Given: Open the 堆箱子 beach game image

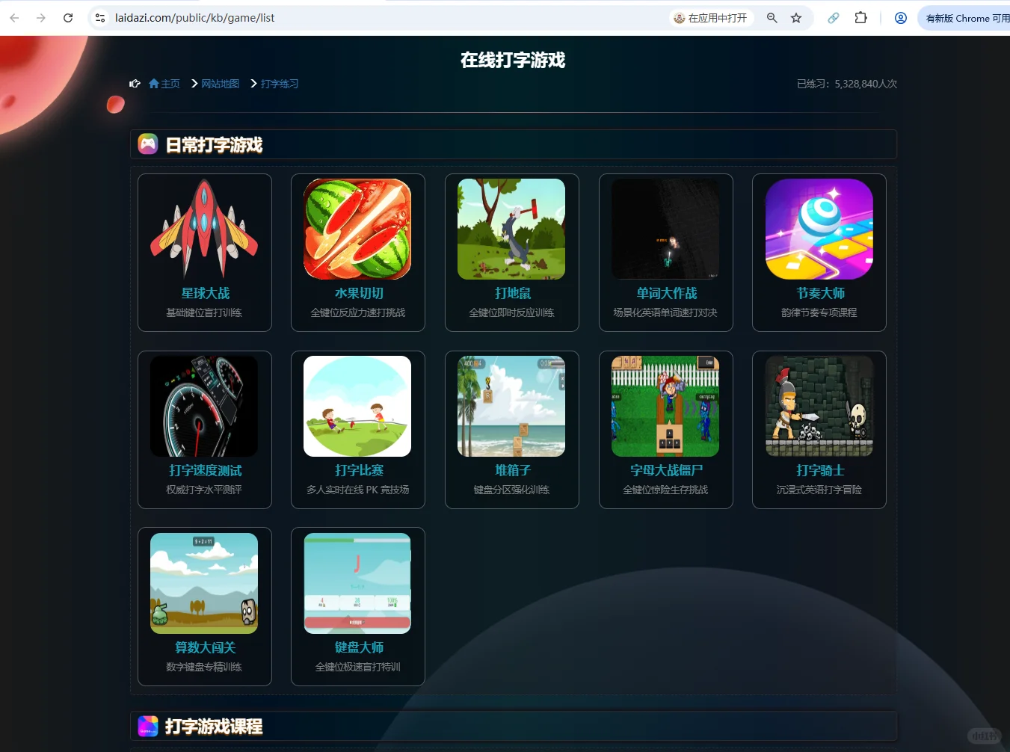Looking at the screenshot, I should [x=511, y=406].
